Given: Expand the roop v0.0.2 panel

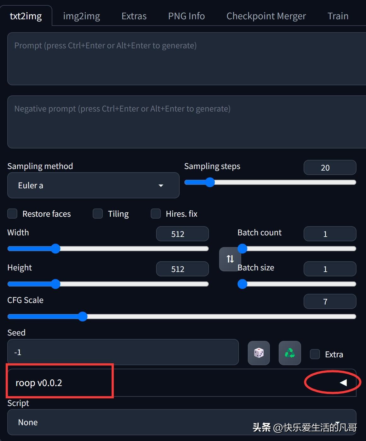Looking at the screenshot, I should pos(343,383).
